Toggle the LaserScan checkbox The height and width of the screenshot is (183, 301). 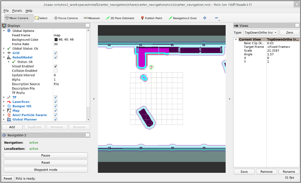55,102
